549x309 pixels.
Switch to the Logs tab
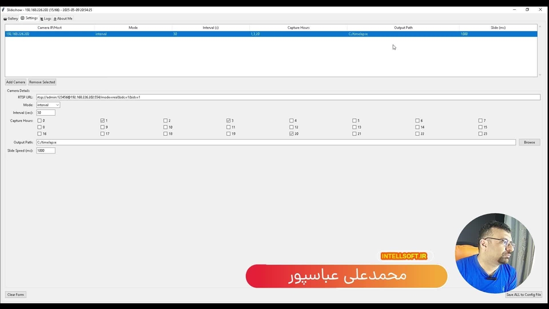(45, 18)
